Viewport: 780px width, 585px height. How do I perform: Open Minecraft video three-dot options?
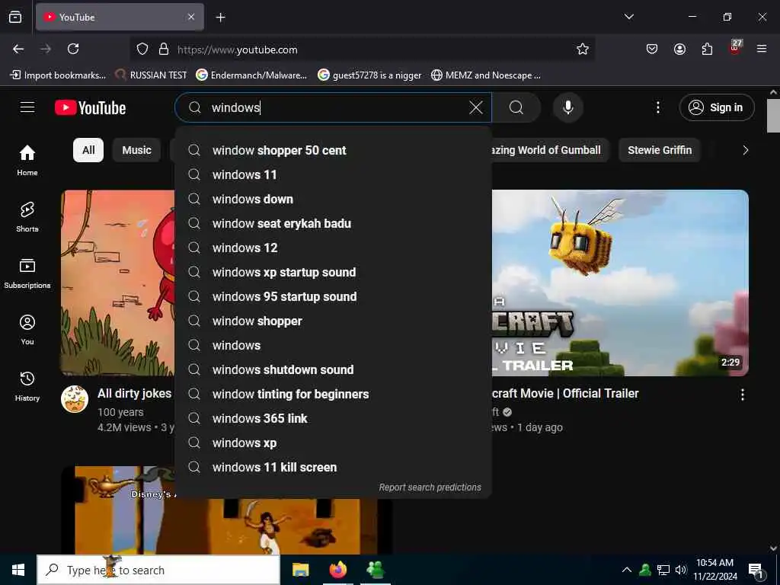tap(742, 395)
